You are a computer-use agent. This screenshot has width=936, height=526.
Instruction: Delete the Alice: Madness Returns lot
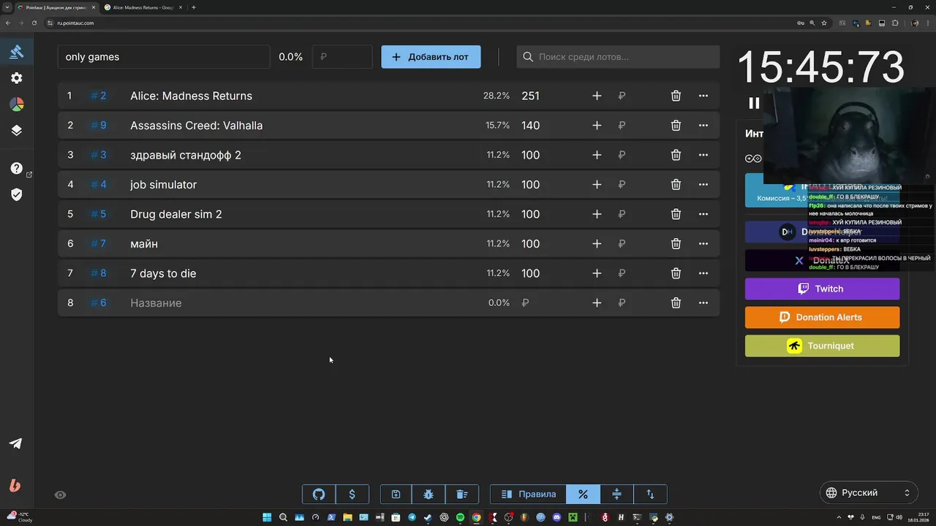(676, 96)
